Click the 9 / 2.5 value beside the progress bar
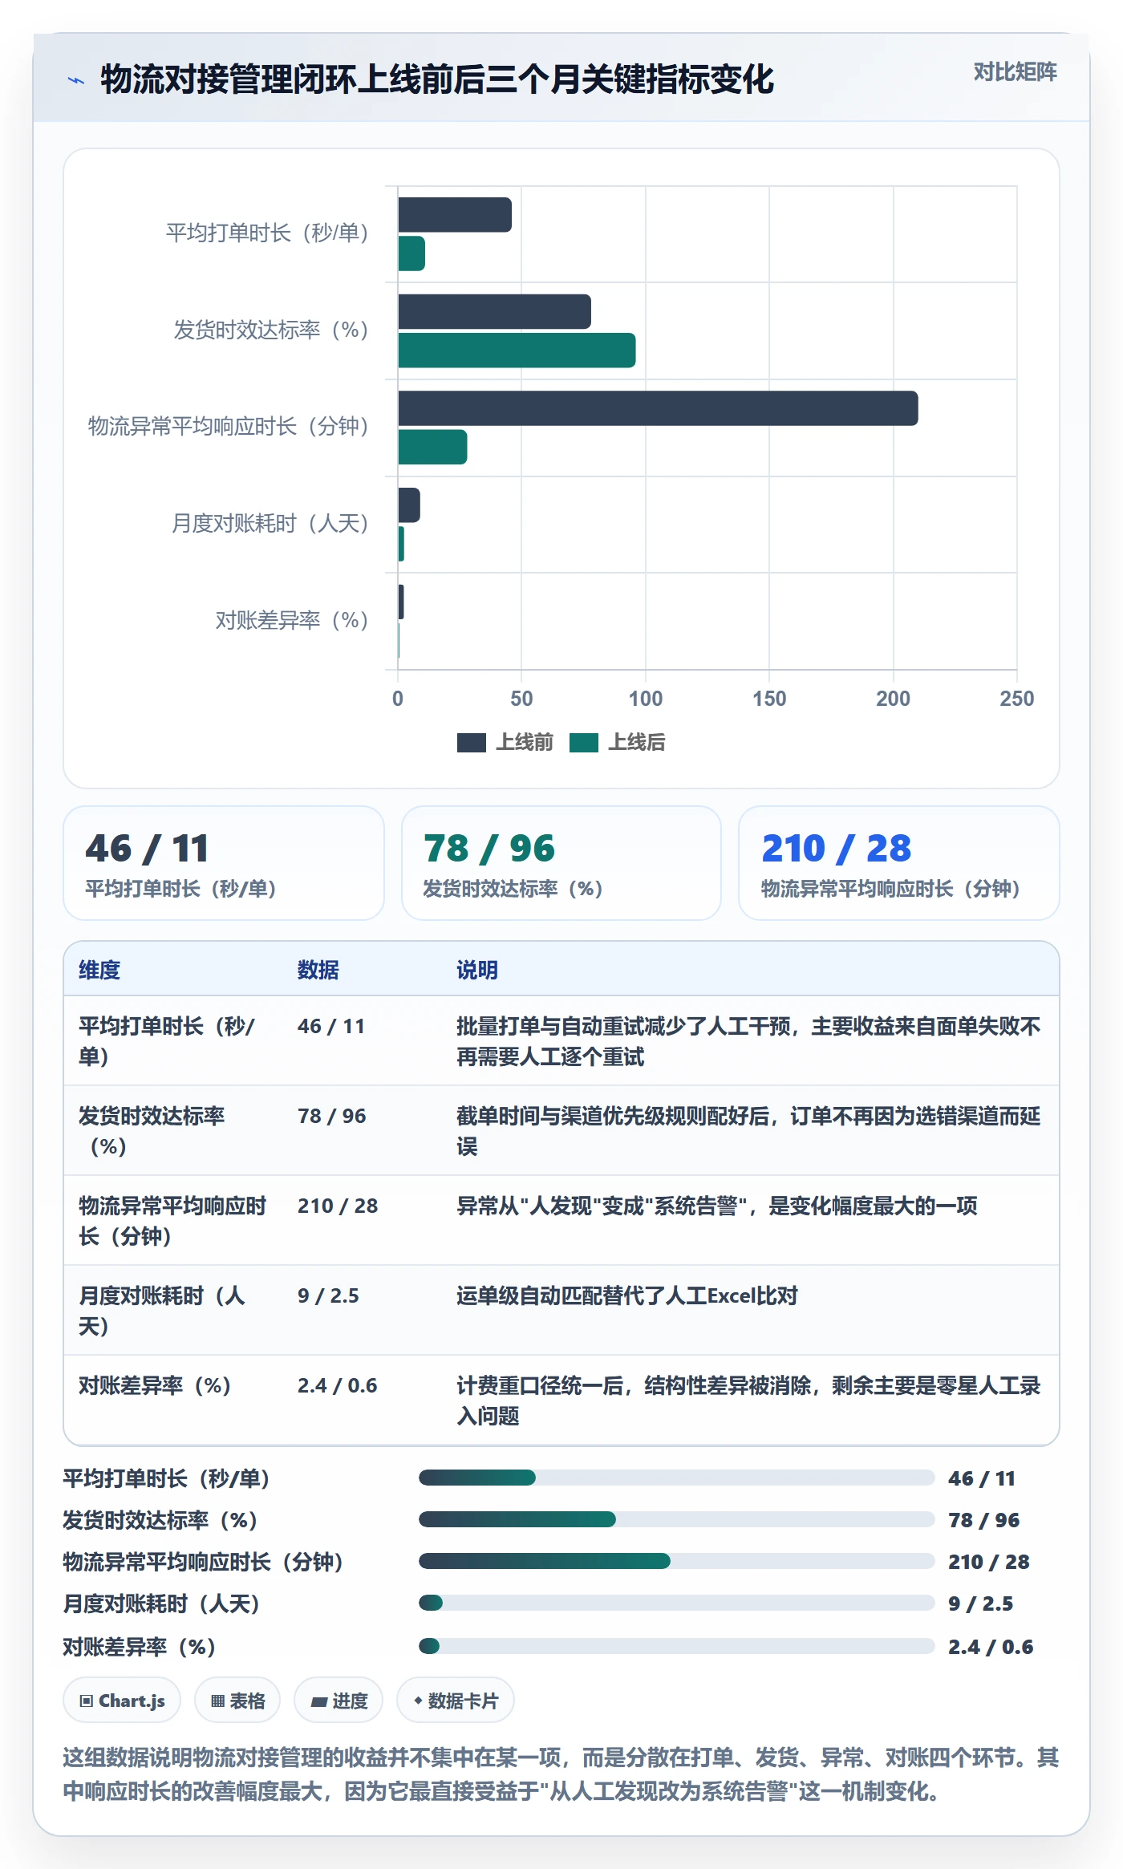Image resolution: width=1123 pixels, height=1869 pixels. click(980, 1603)
